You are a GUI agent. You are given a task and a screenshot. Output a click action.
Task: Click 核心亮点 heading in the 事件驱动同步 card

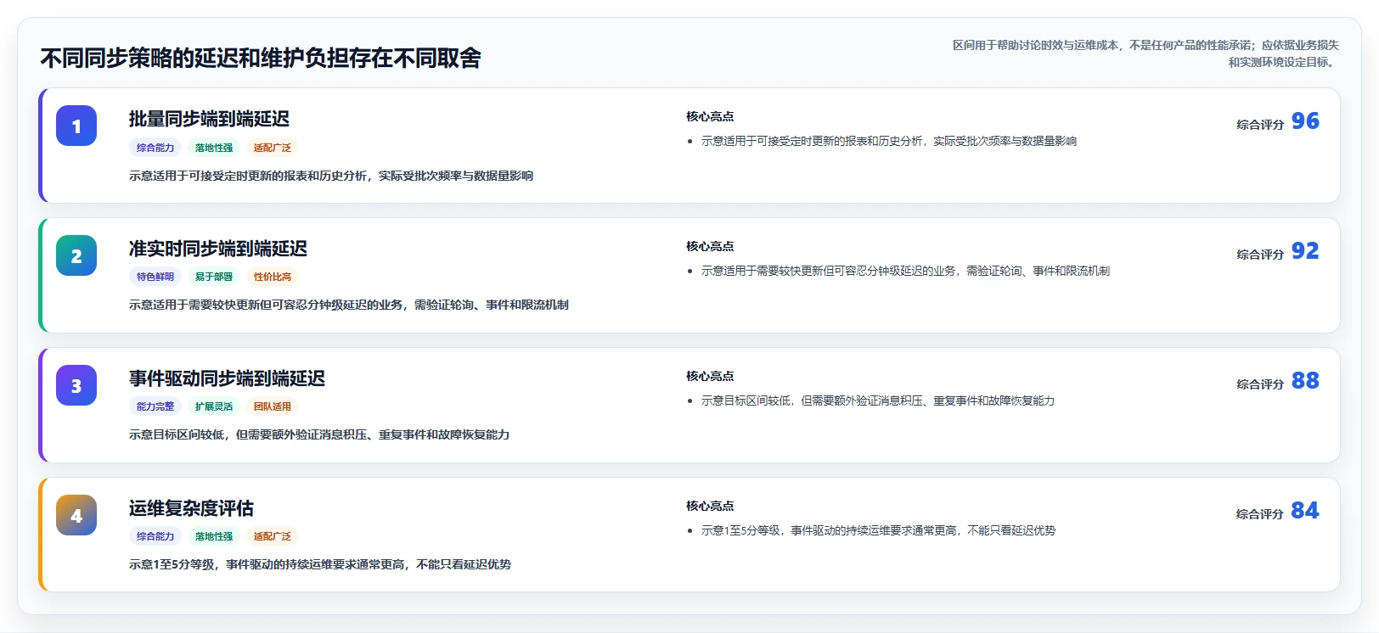coord(710,376)
